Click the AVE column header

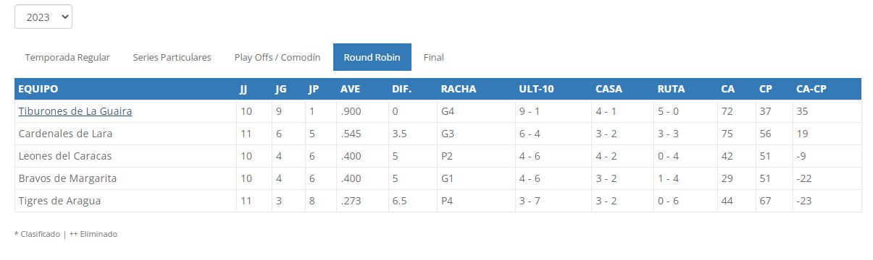tap(350, 89)
